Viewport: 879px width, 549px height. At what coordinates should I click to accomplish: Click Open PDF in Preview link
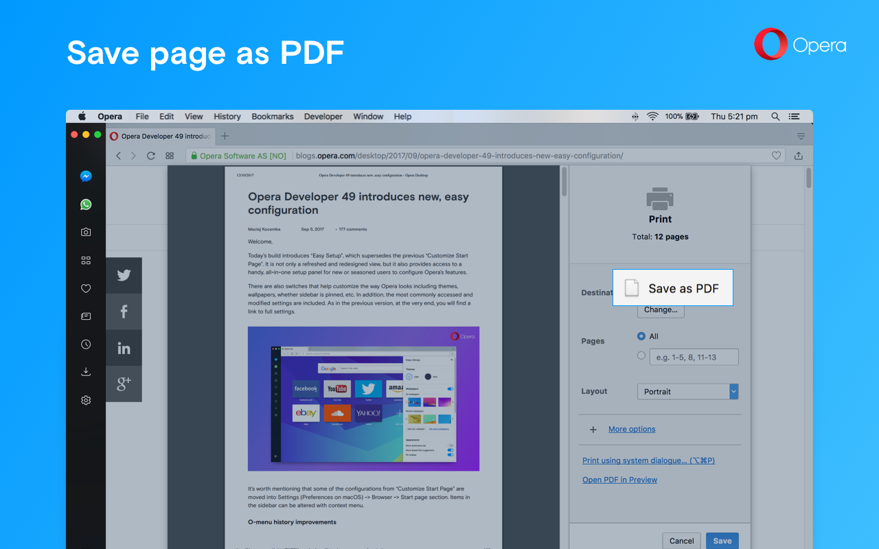[x=619, y=480]
